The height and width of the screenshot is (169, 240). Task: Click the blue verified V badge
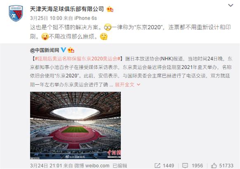click(64, 50)
